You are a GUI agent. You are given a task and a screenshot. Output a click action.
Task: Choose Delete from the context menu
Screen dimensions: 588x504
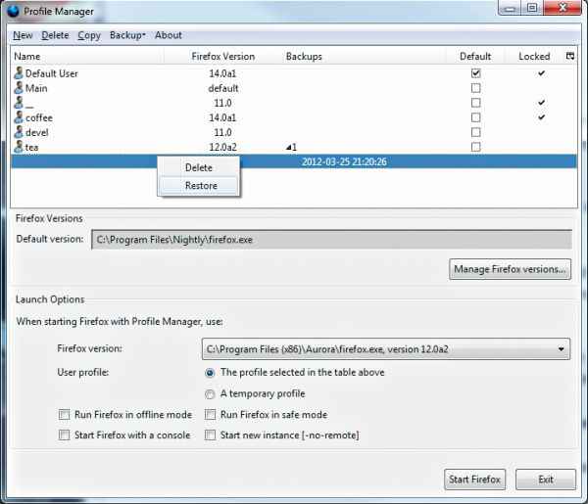tap(199, 167)
